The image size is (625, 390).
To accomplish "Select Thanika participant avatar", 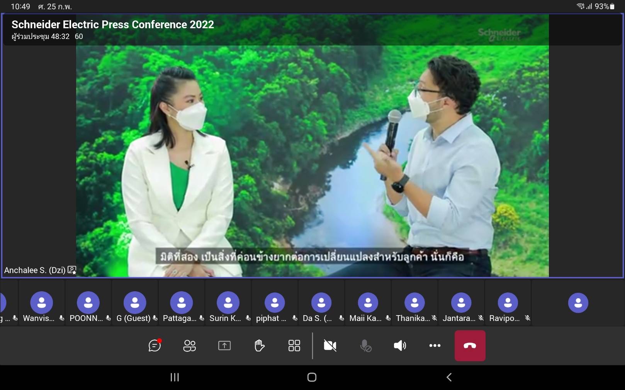I will coord(414,302).
